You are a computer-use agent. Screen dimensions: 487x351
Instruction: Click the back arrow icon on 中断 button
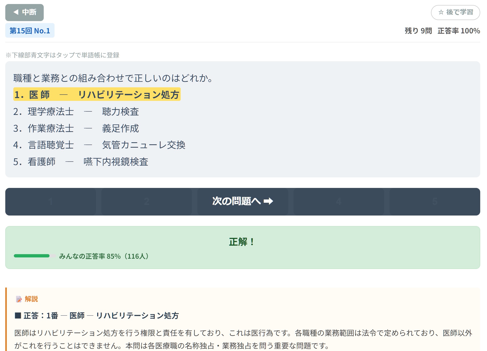click(16, 12)
